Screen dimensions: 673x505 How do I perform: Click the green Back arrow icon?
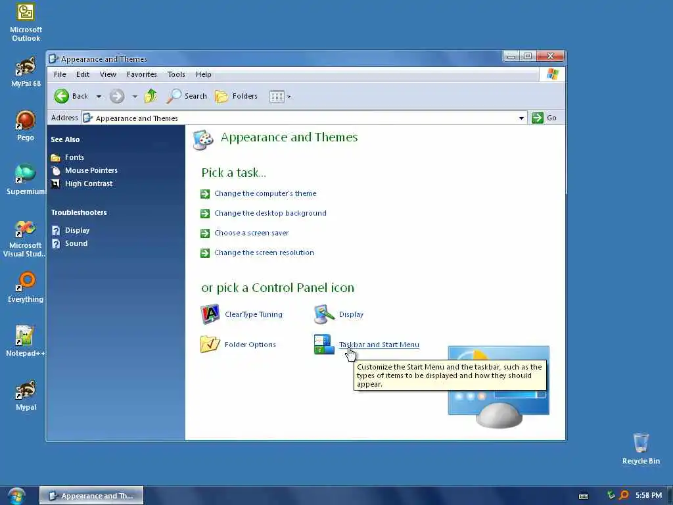[61, 96]
